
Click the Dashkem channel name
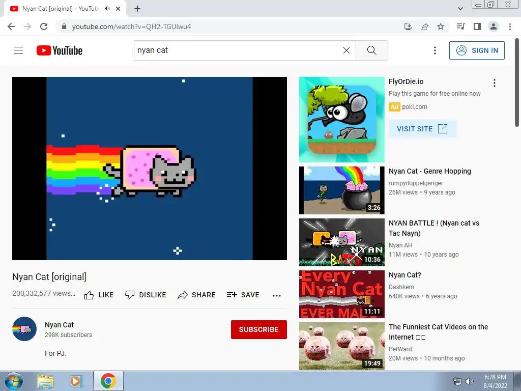(401, 287)
